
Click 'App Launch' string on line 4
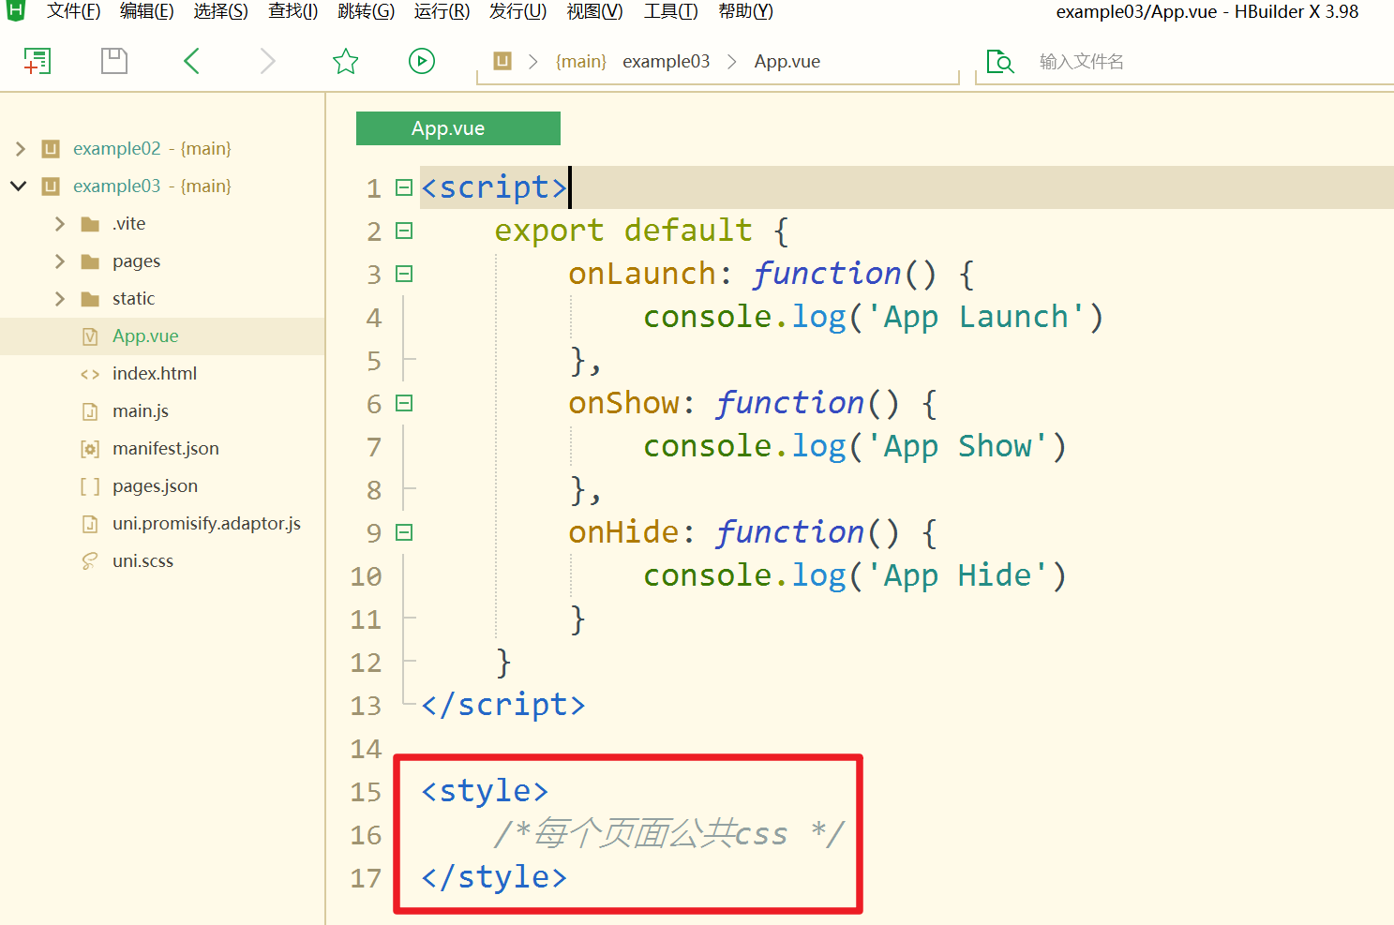pos(975,317)
